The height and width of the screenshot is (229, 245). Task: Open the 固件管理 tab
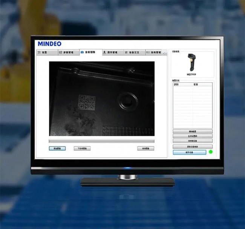(x=113, y=52)
